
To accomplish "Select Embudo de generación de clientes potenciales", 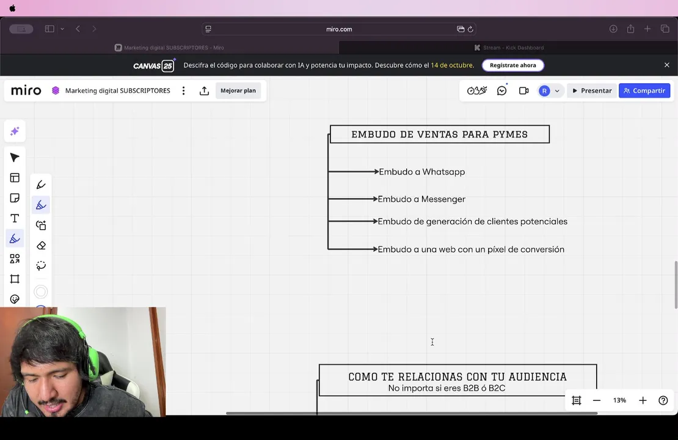I will tap(473, 221).
